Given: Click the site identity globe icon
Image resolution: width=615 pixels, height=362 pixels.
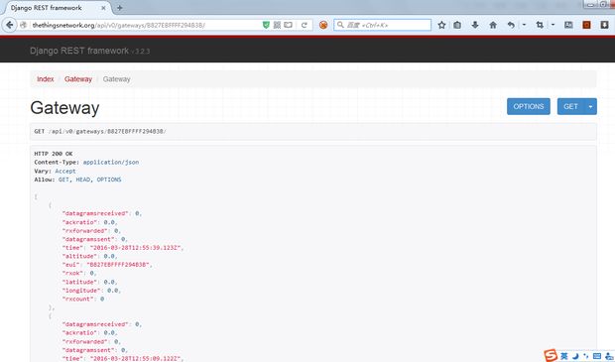Looking at the screenshot, I should [x=24, y=25].
